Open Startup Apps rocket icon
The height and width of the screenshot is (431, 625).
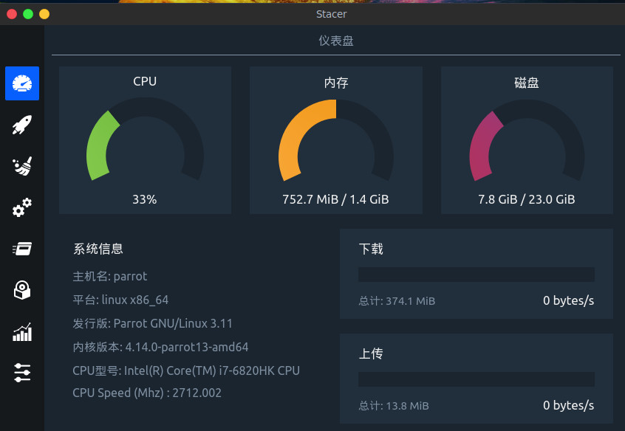pyautogui.click(x=22, y=125)
